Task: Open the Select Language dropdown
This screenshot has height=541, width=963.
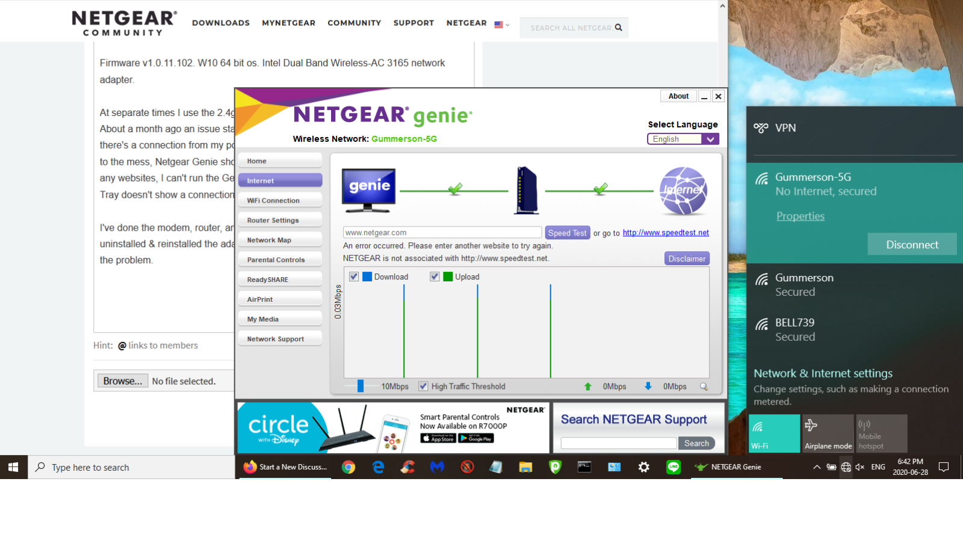Action: pyautogui.click(x=683, y=139)
